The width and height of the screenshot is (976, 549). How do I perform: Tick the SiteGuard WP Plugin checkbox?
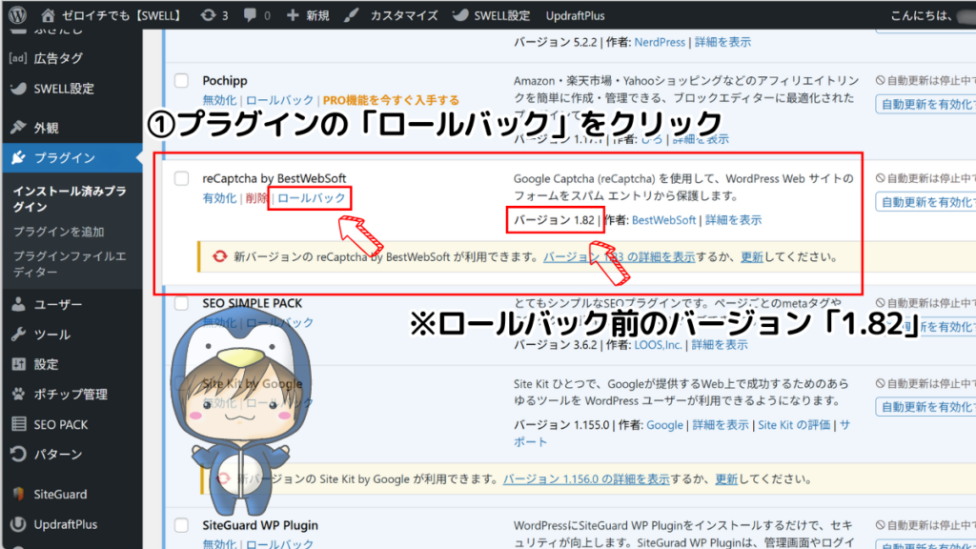pos(181,525)
